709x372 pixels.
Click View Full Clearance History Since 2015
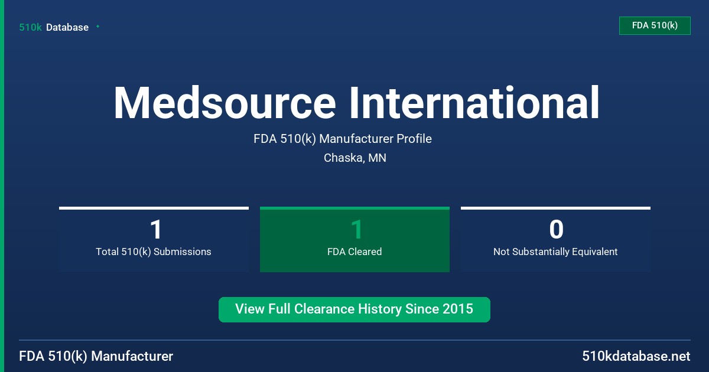tap(354, 309)
